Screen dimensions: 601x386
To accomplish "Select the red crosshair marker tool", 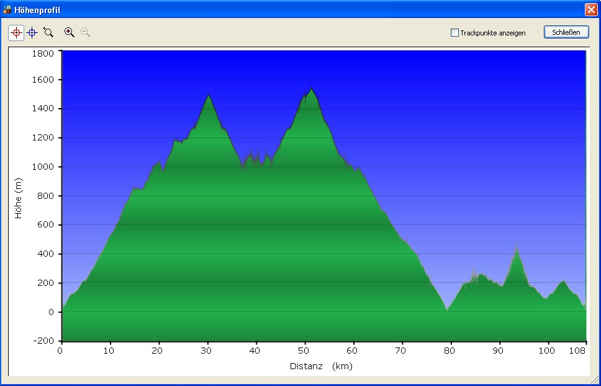I will point(16,32).
